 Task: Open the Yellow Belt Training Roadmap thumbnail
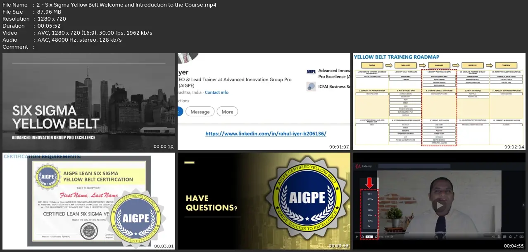pos(439,101)
